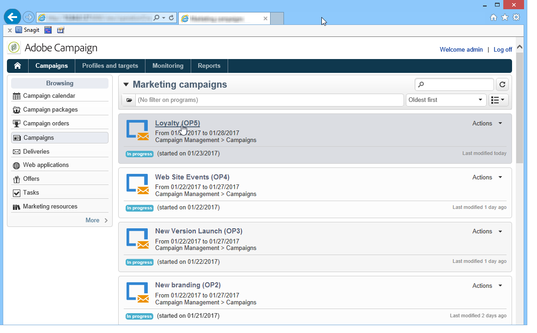This screenshot has width=537, height=333.
Task: Refresh the Marketing campaigns list
Action: 502,84
